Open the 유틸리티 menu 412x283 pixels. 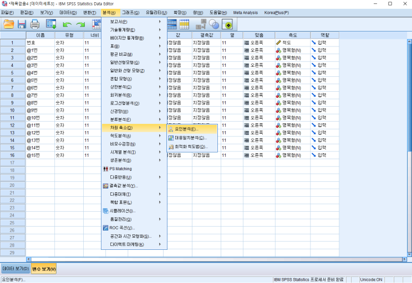click(x=156, y=13)
